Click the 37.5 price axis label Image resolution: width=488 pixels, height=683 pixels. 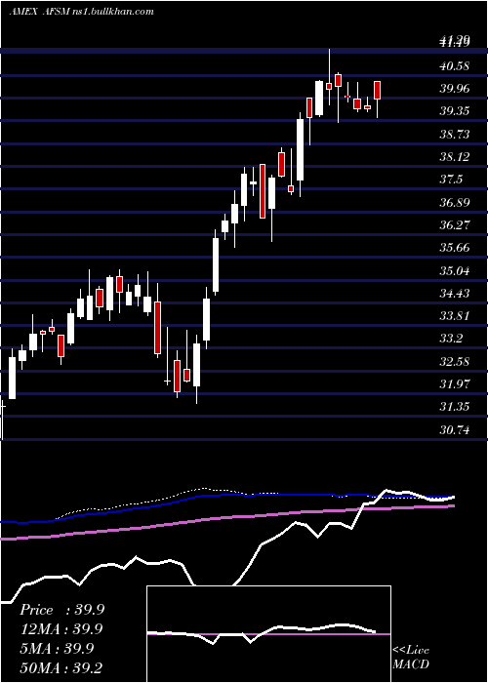point(451,180)
